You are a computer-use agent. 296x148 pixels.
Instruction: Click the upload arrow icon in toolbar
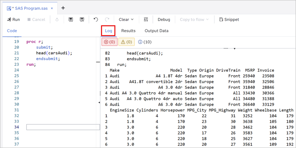[57, 20]
